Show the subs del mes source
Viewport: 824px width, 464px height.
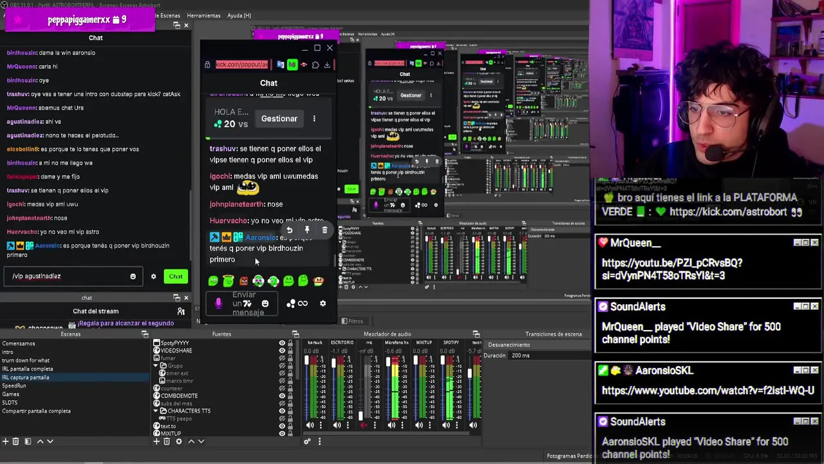coord(282,403)
